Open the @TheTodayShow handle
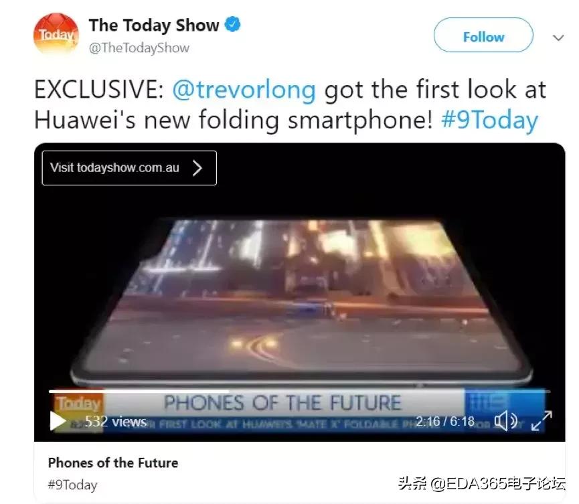The height and width of the screenshot is (504, 579). tap(139, 48)
